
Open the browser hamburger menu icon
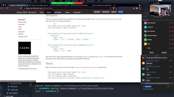pyautogui.click(x=139, y=8)
